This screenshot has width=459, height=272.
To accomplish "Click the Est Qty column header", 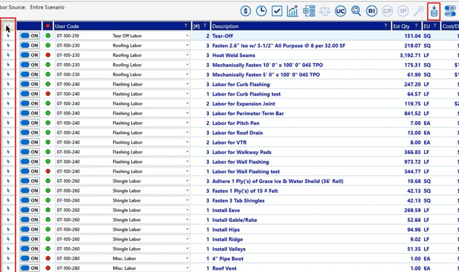I will coord(402,26).
